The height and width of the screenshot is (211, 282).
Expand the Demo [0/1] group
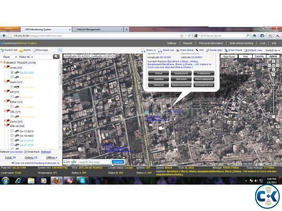pyautogui.click(x=4, y=121)
